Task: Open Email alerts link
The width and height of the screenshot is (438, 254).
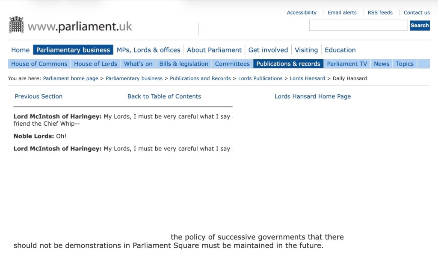Action: click(x=342, y=13)
